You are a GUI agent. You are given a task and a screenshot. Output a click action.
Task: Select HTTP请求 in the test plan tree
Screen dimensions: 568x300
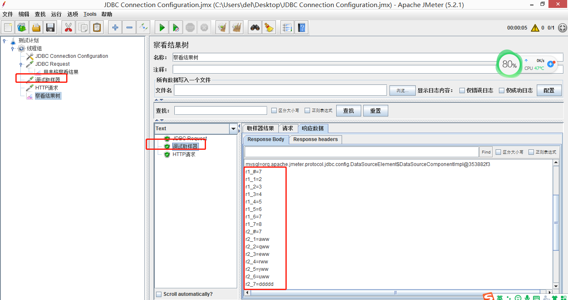click(47, 88)
